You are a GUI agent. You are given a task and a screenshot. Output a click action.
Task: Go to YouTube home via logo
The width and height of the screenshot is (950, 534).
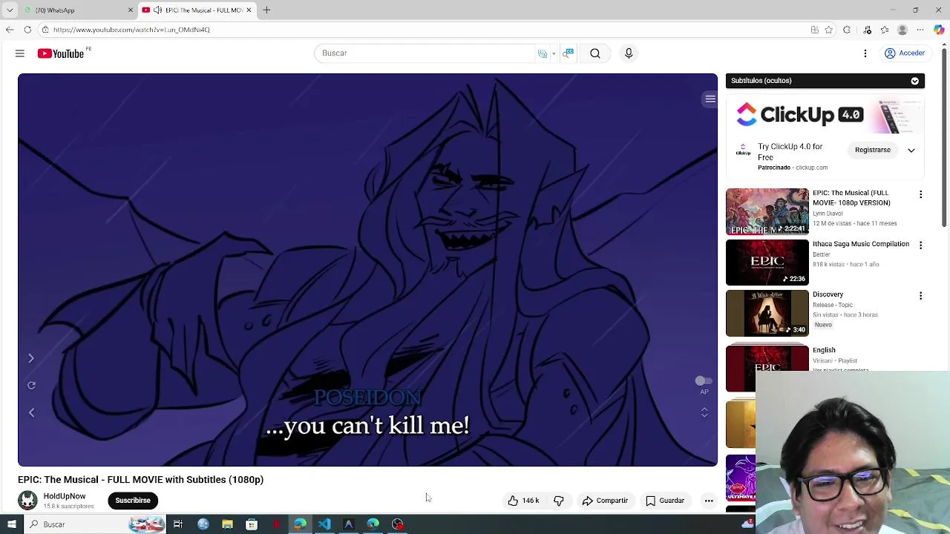pos(61,53)
